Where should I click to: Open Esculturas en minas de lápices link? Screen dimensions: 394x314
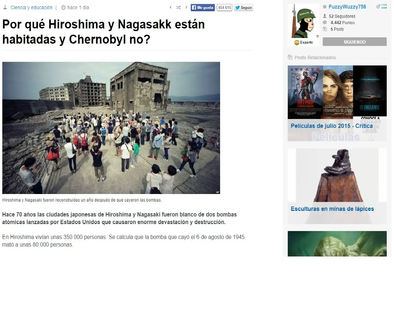tap(332, 209)
